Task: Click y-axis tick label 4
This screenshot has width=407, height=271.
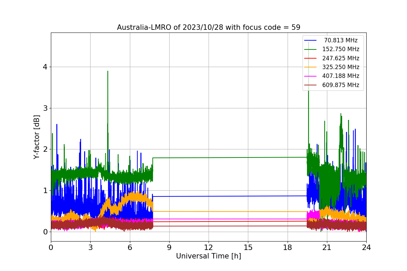Action: 45,67
